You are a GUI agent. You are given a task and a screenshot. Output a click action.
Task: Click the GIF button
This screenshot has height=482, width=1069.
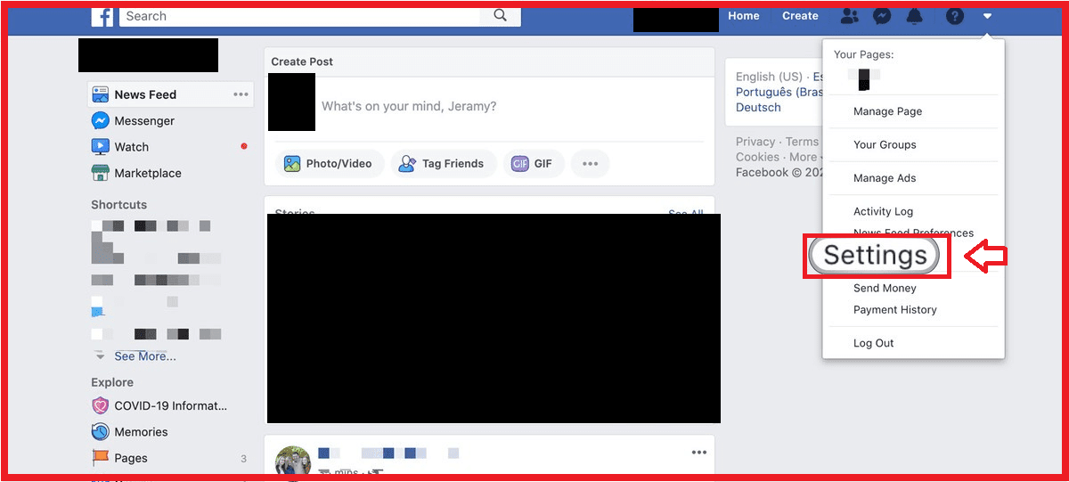click(x=534, y=164)
